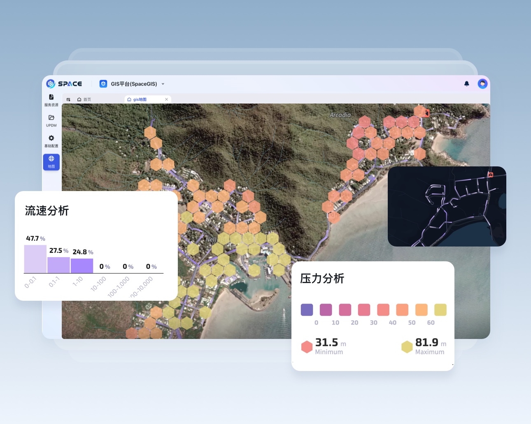Screen dimensions: 531x424
Task: Open the 服务资源 sidebar item
Action: click(x=51, y=100)
